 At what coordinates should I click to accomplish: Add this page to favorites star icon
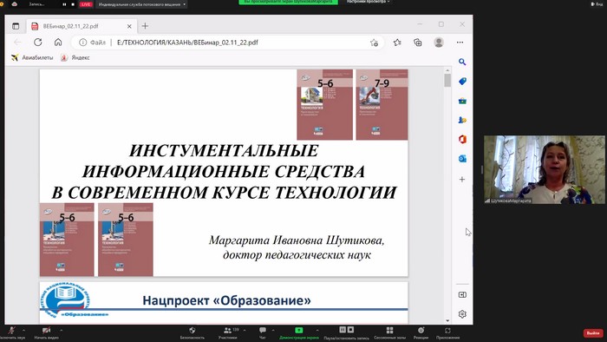[374, 43]
